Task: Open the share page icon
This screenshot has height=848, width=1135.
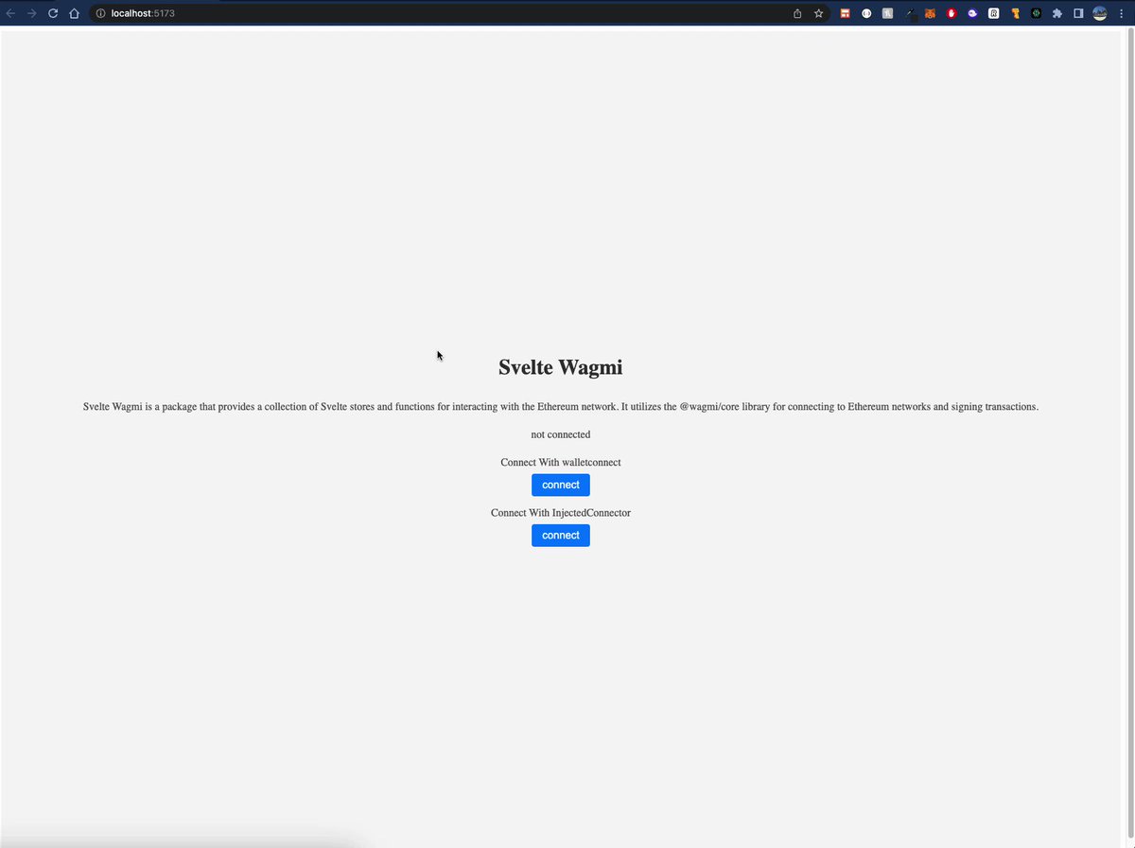Action: pyautogui.click(x=797, y=13)
